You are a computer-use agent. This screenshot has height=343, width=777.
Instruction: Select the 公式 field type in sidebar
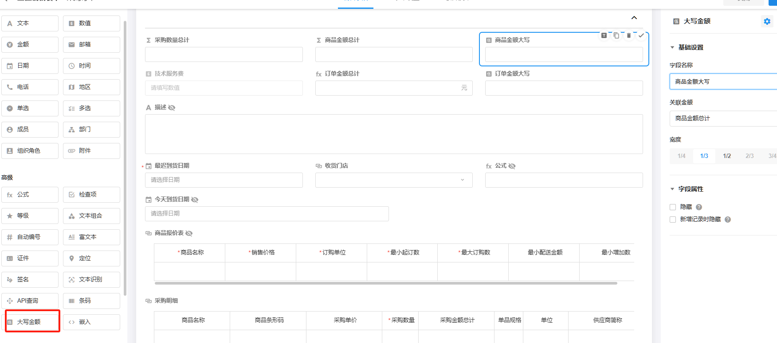point(30,195)
